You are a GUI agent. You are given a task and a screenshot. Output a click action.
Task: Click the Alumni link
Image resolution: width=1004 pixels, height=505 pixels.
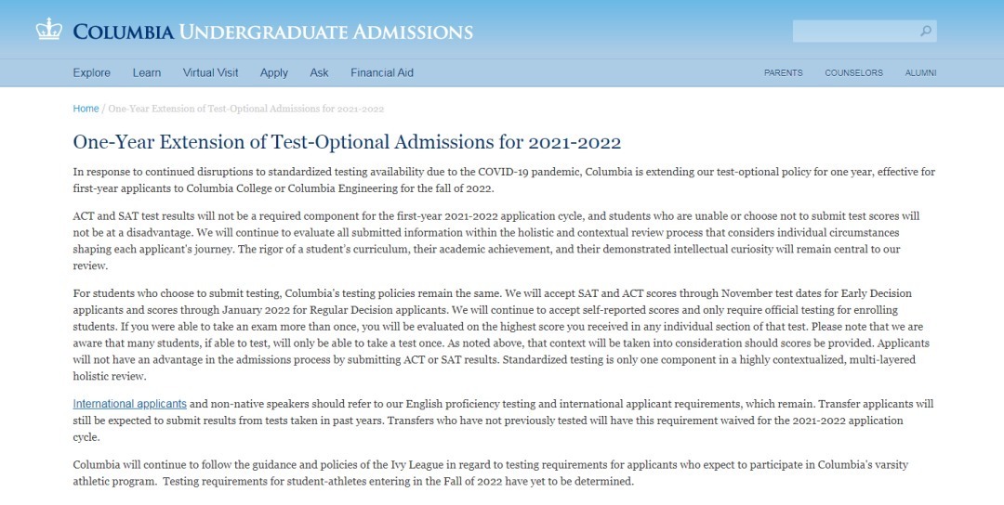(x=920, y=72)
